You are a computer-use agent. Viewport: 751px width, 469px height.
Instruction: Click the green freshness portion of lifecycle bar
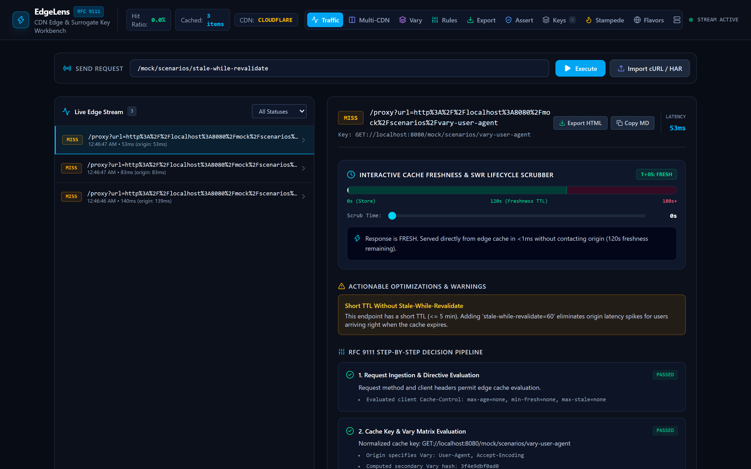(457, 190)
